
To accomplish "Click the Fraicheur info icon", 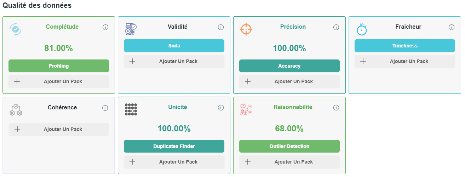I will [x=452, y=27].
